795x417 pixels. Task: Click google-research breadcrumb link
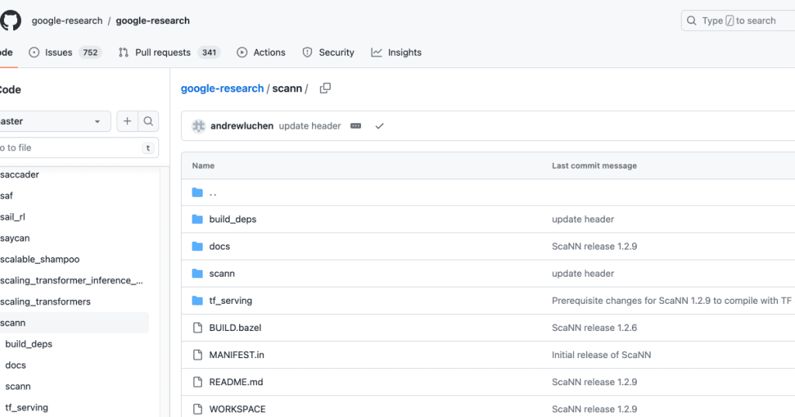(222, 88)
